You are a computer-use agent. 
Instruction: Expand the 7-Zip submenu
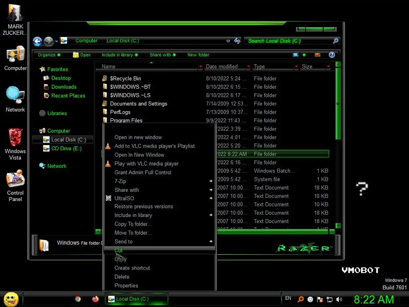coord(160,181)
